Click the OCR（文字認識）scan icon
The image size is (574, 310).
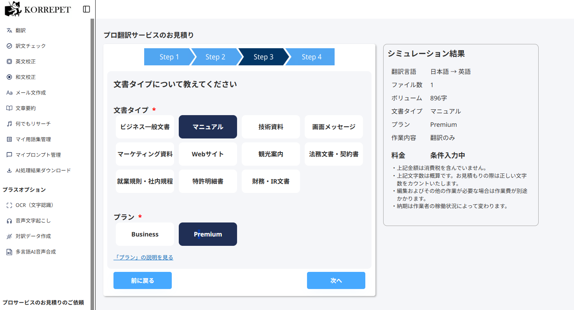pyautogui.click(x=9, y=205)
